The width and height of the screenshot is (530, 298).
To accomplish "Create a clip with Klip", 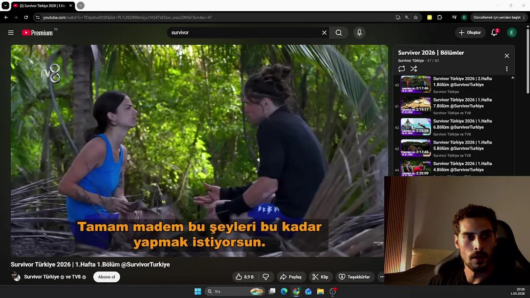I will pyautogui.click(x=320, y=277).
